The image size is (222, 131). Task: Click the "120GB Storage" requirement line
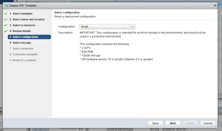[x=90, y=56]
